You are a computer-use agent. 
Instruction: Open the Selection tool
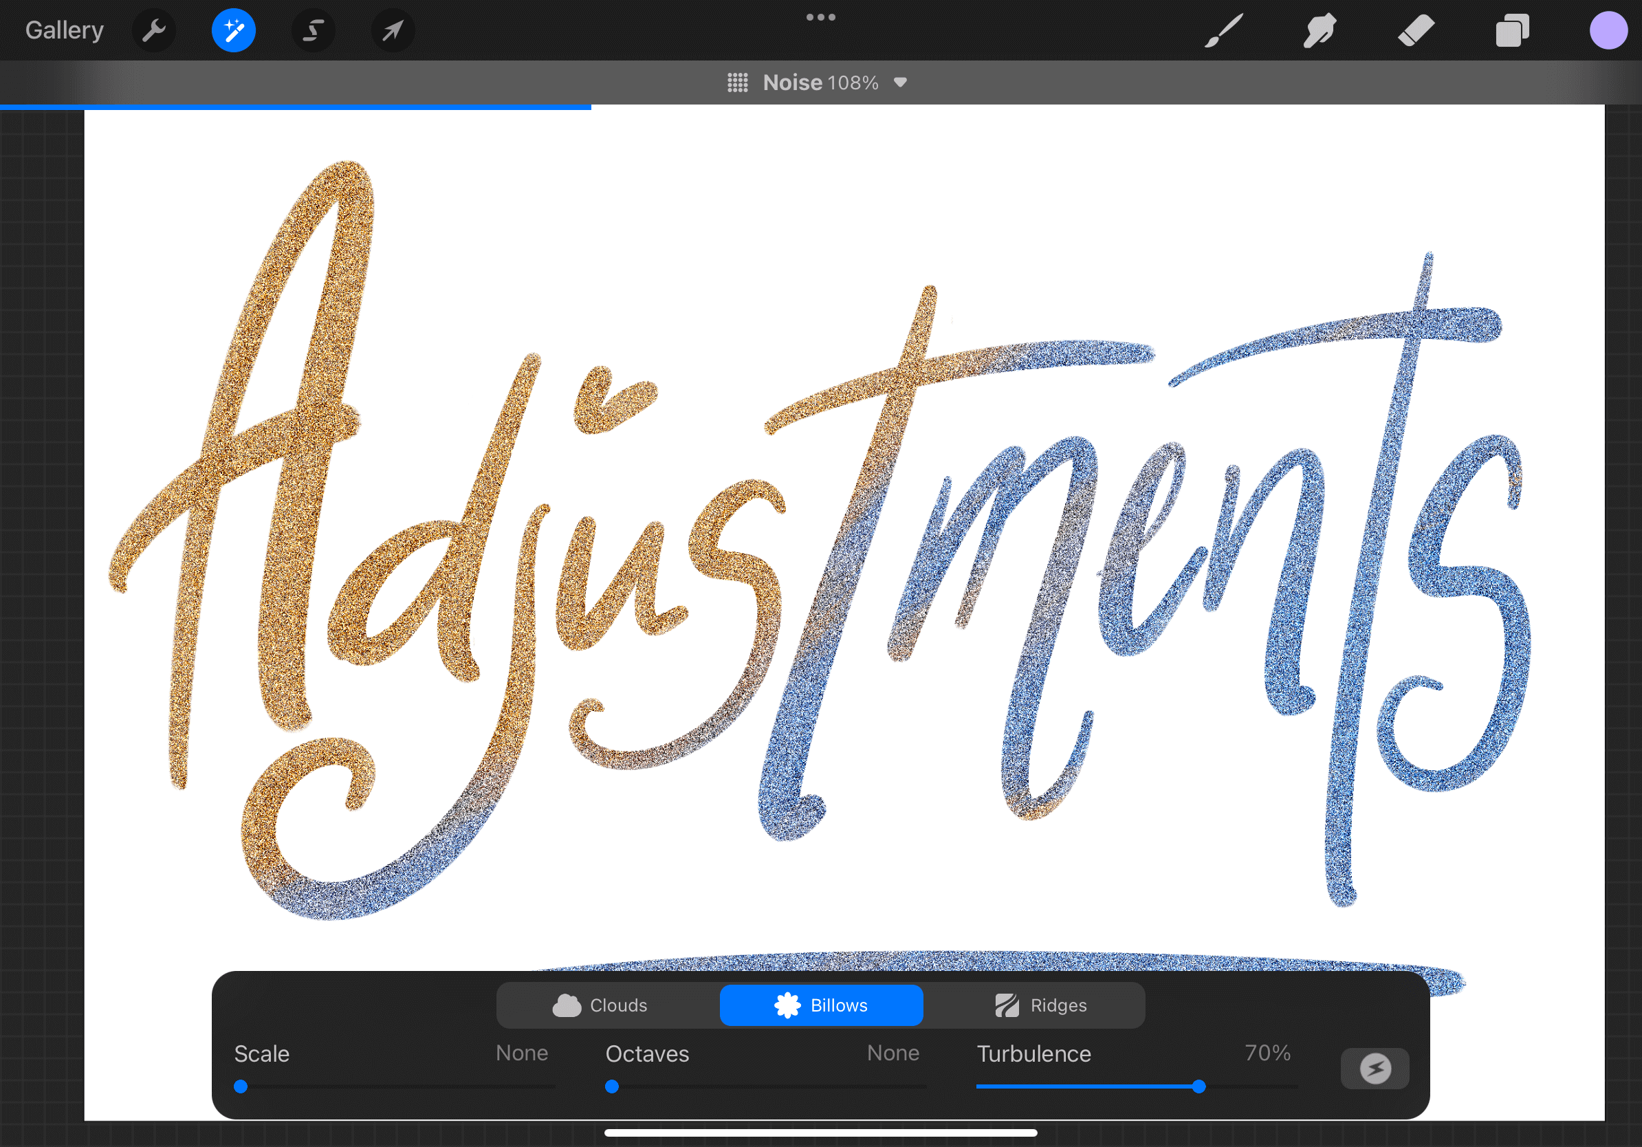[x=314, y=31]
